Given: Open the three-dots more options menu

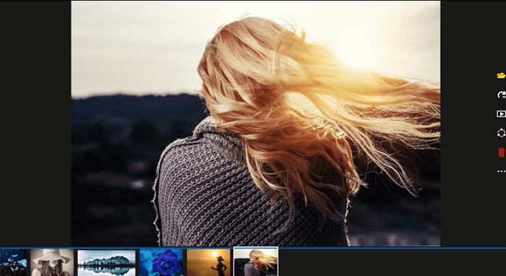Looking at the screenshot, I should click(x=501, y=171).
